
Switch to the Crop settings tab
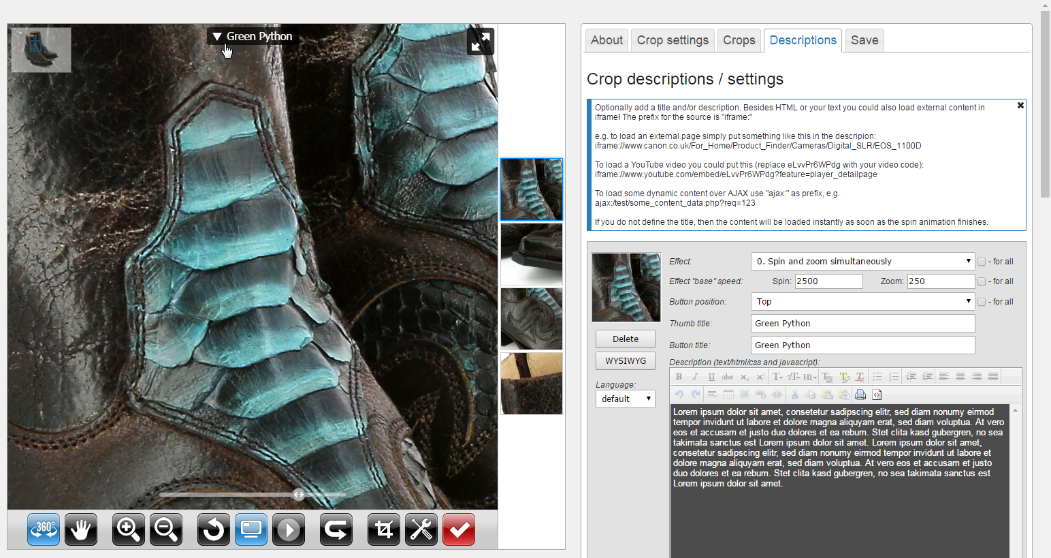tap(673, 40)
